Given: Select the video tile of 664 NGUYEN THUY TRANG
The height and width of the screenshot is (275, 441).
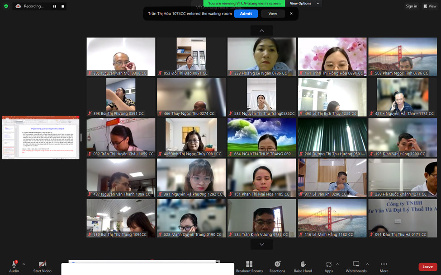Looking at the screenshot, I should (x=262, y=137).
